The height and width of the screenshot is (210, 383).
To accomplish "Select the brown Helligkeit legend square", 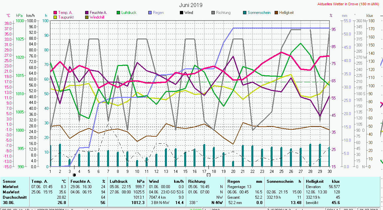I will click(x=276, y=13).
